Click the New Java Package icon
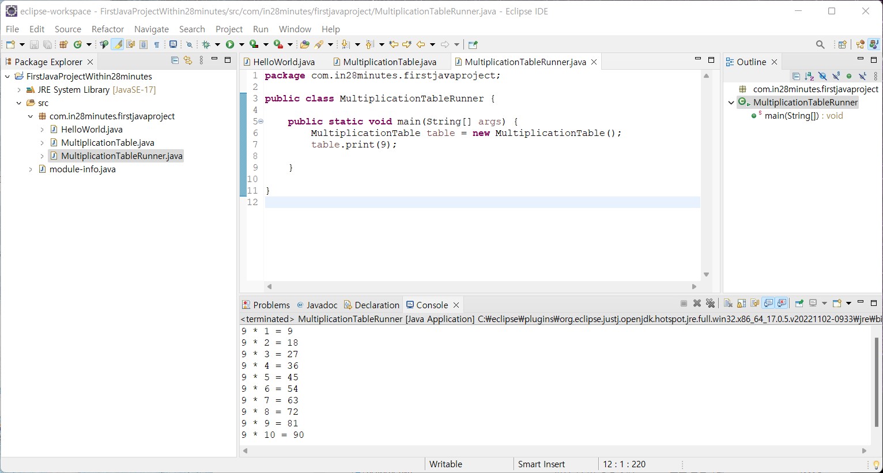This screenshot has width=883, height=473. click(63, 44)
